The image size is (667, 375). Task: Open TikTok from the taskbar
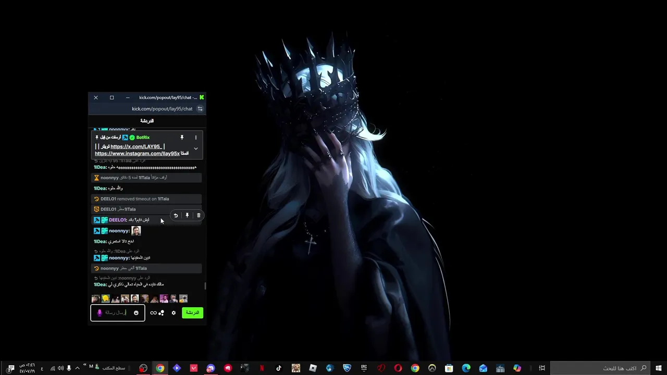(x=279, y=368)
